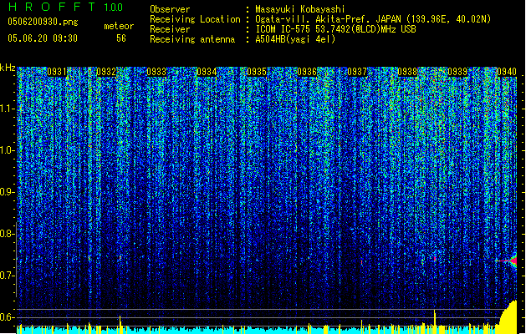Click the 0937 time marker
Screen dimensions: 526x334
point(357,72)
